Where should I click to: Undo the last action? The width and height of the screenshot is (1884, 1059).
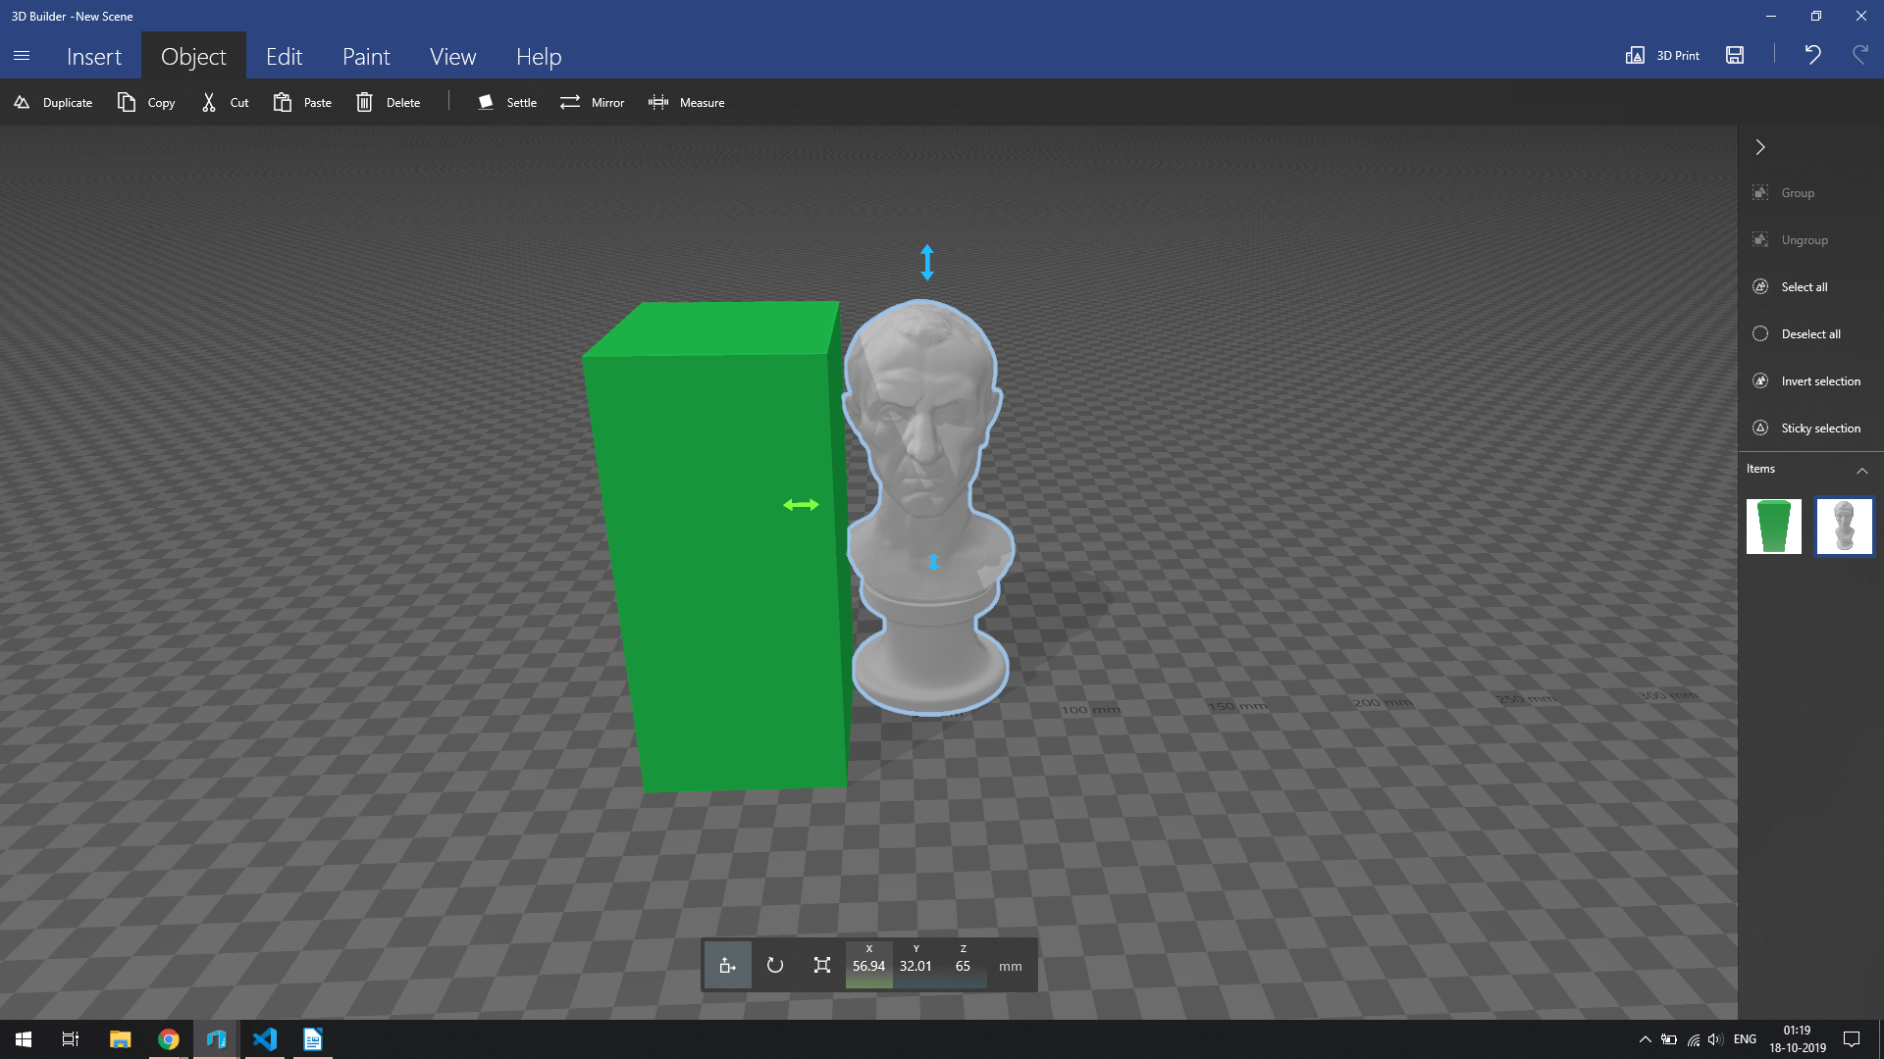point(1812,56)
